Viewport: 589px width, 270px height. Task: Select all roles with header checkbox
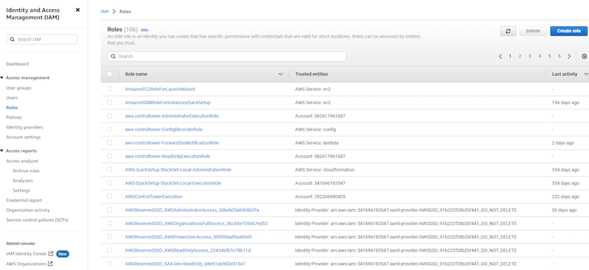point(109,74)
